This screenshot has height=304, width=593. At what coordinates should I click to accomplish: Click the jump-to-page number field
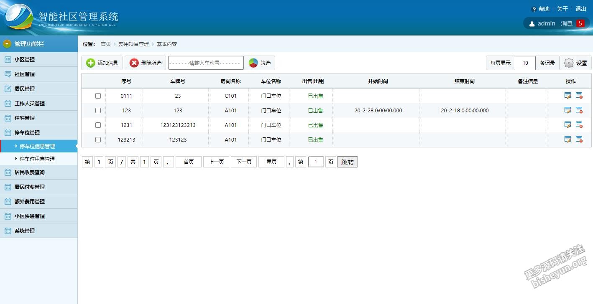pos(316,162)
